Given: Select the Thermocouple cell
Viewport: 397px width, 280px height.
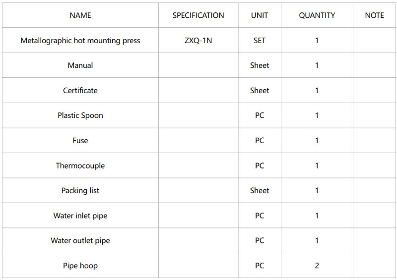Looking at the screenshot, I should tap(80, 166).
